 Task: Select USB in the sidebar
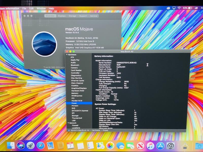tap(74, 121)
